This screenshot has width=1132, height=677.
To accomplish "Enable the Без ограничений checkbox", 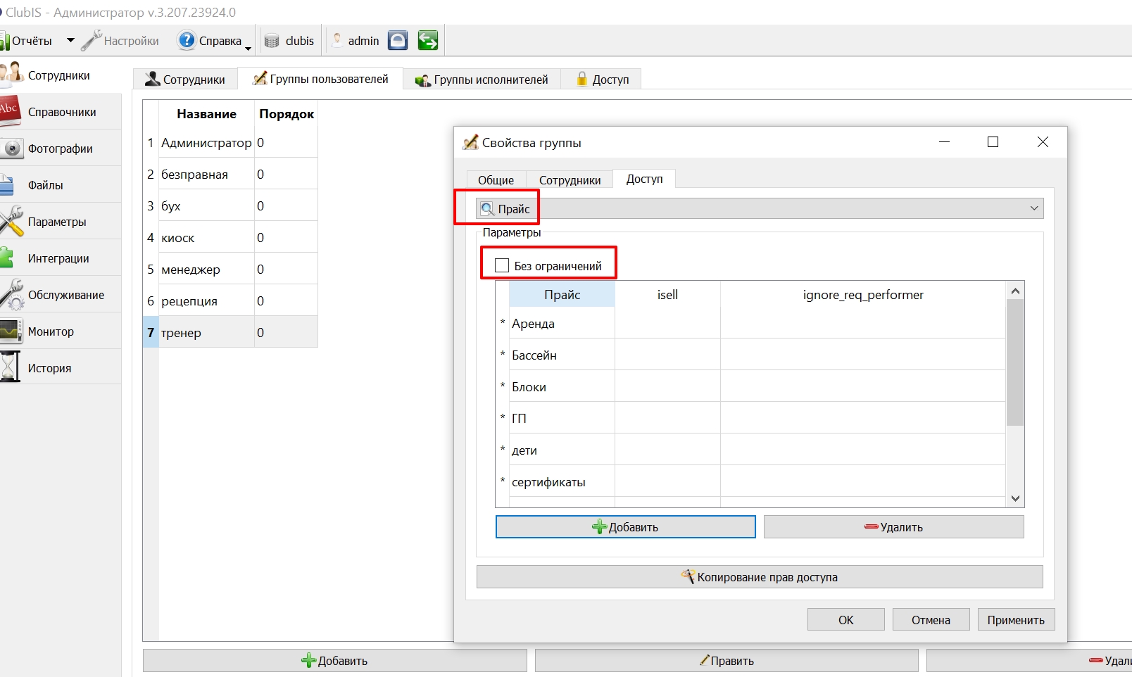I will pos(502,265).
